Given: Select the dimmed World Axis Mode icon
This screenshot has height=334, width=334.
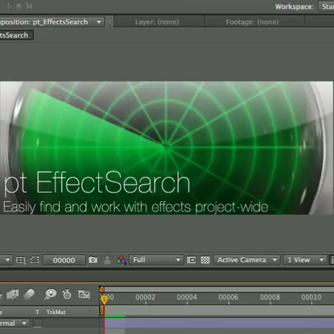Looking at the screenshot, I should pos(19,6).
